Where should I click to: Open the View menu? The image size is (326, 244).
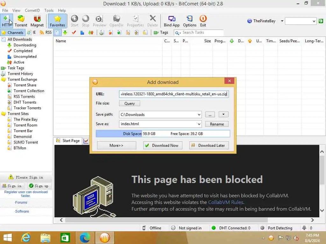coord(16,10)
